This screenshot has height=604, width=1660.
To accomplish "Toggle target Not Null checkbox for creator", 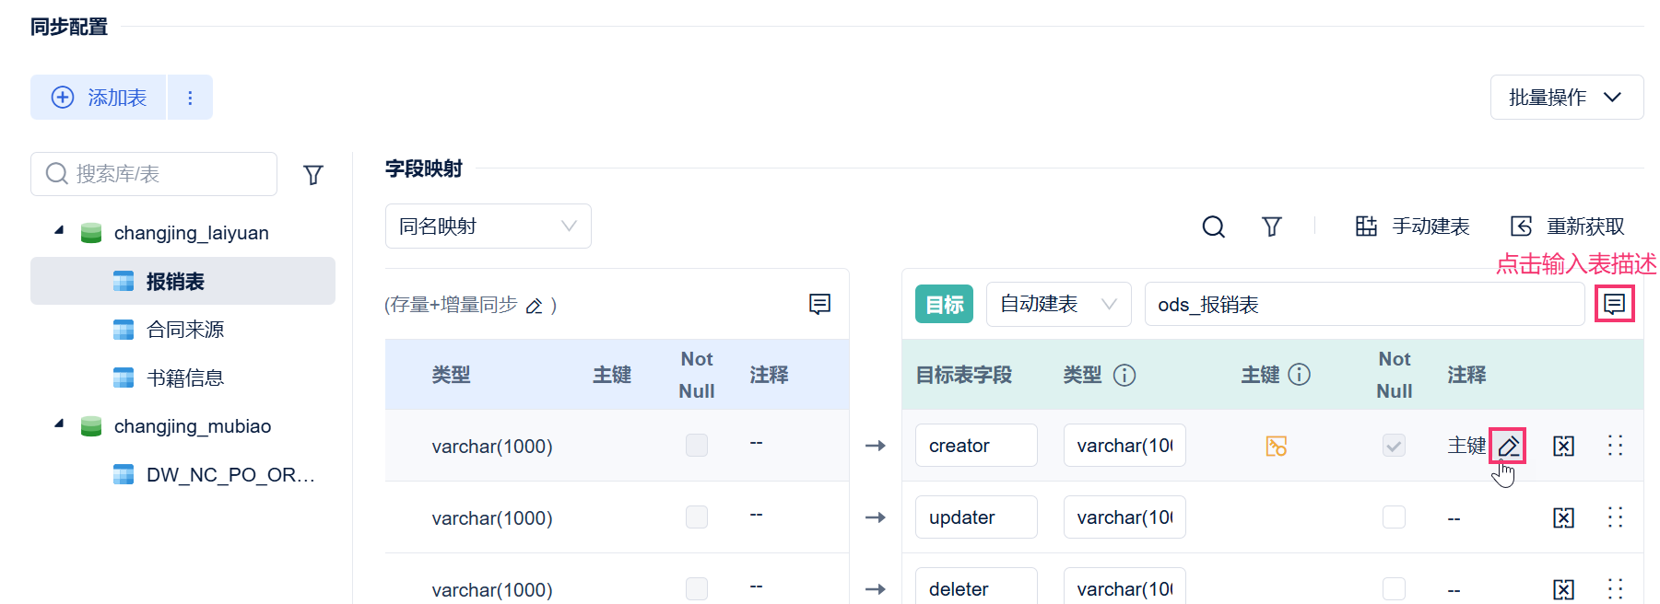I will pyautogui.click(x=1394, y=446).
